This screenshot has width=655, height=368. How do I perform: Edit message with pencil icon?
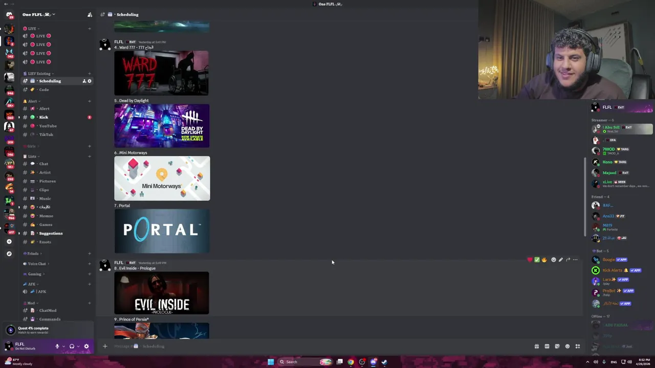pyautogui.click(x=560, y=260)
